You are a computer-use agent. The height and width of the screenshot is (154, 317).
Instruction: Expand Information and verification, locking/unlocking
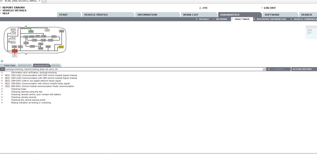(2, 72)
